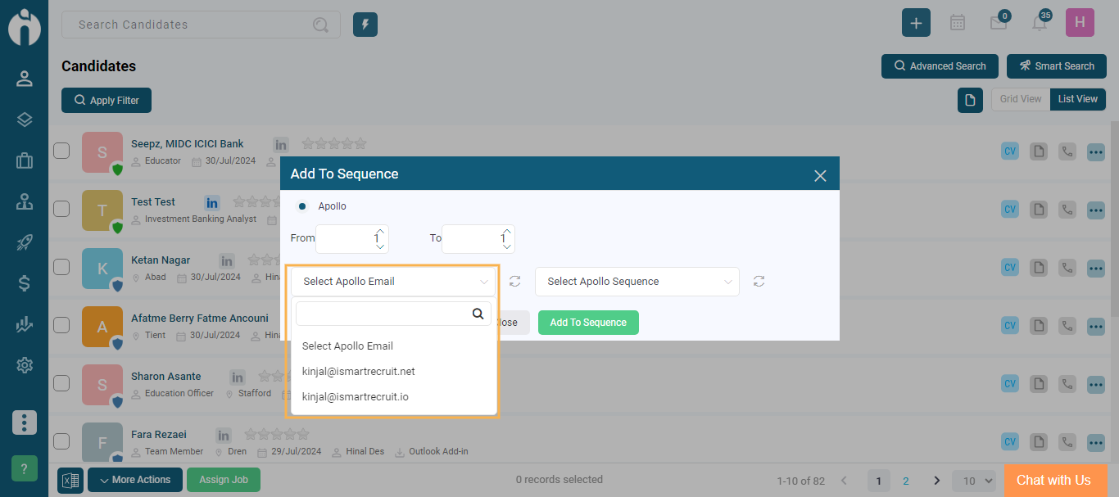Screen dimensions: 1119x497
Task: Expand the Select Apollo Sequence dropdown
Action: [x=637, y=282]
